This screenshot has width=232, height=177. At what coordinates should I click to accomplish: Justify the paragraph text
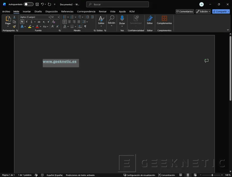[x=79, y=22]
